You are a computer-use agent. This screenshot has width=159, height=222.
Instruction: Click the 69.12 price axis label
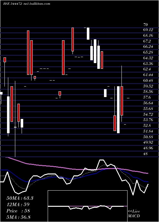148,30
